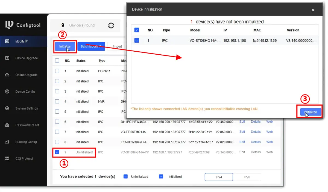Check the box for device row 5

(x=57, y=111)
